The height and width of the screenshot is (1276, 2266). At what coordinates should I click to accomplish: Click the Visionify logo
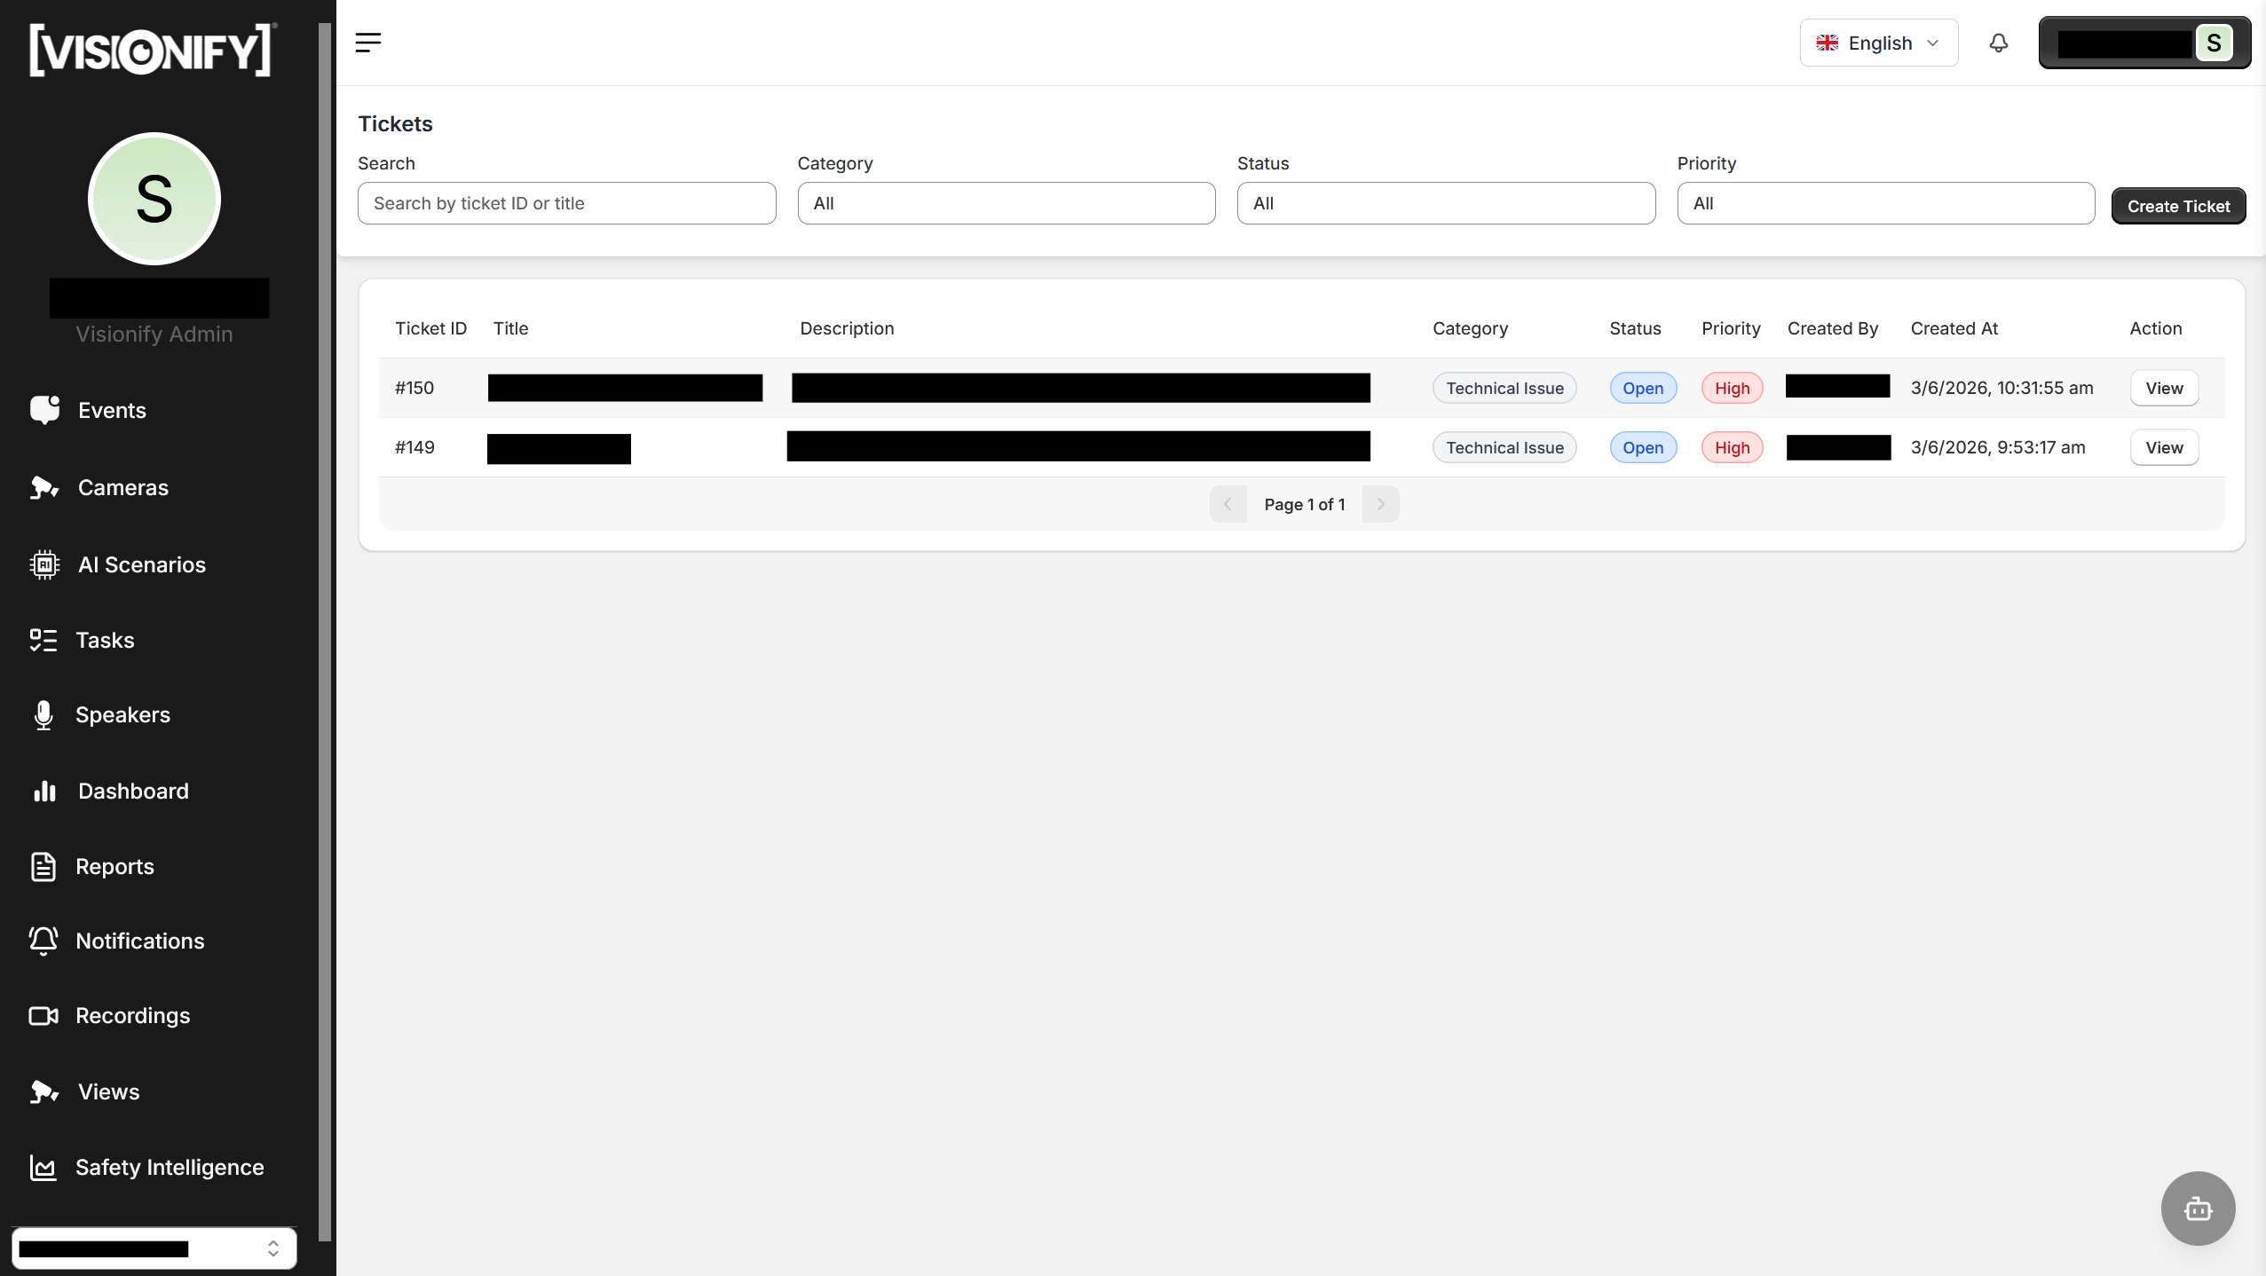click(x=153, y=50)
